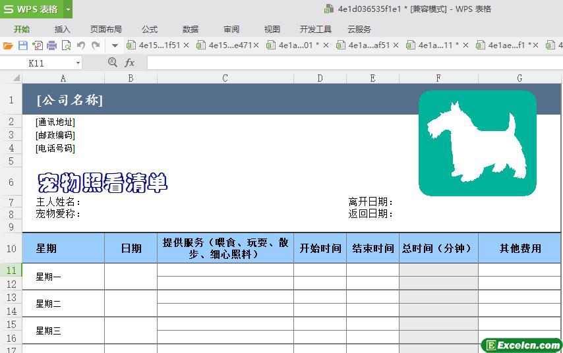Click the 宠物照看清单 heading
Viewport: 563px width, 353px height.
(103, 182)
